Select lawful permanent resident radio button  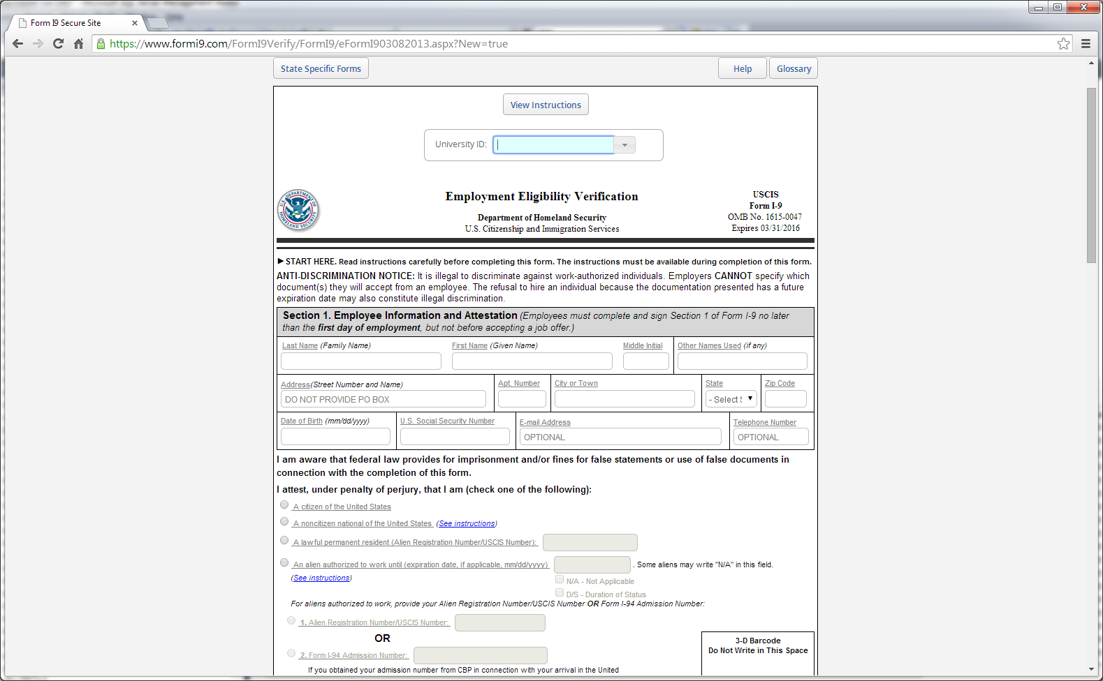(x=284, y=540)
